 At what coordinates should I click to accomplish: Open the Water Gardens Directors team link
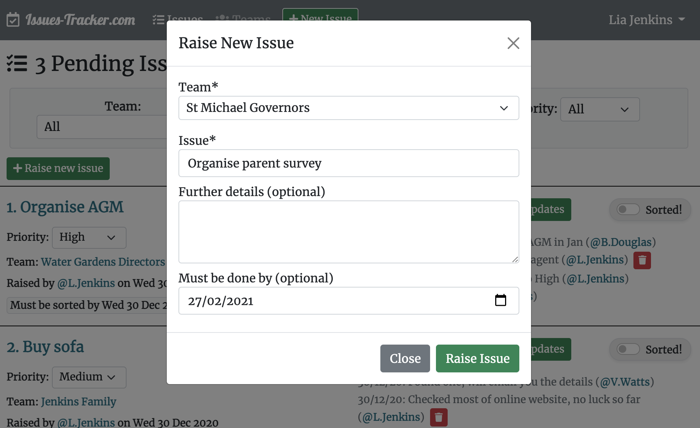coord(103,262)
